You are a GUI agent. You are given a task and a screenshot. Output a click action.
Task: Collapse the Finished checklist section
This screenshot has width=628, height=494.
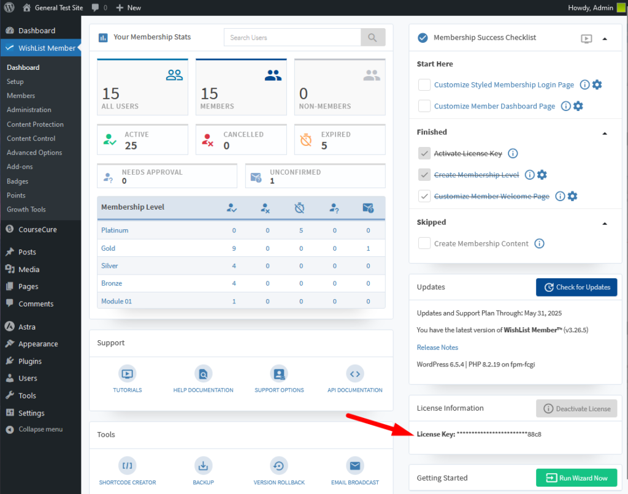click(x=605, y=132)
